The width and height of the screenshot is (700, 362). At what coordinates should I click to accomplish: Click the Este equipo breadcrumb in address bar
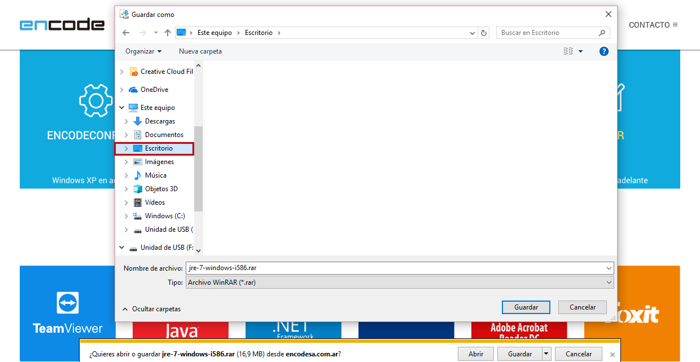tap(215, 33)
